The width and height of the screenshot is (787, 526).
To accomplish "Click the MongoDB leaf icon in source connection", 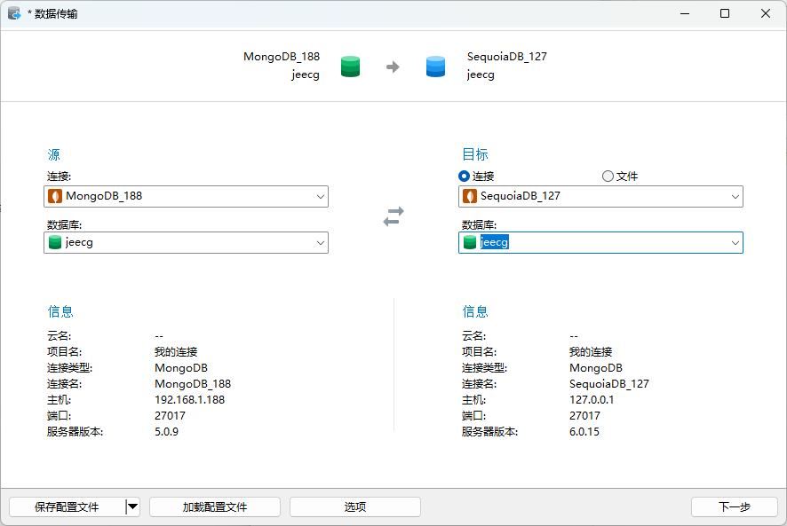I will click(x=55, y=196).
